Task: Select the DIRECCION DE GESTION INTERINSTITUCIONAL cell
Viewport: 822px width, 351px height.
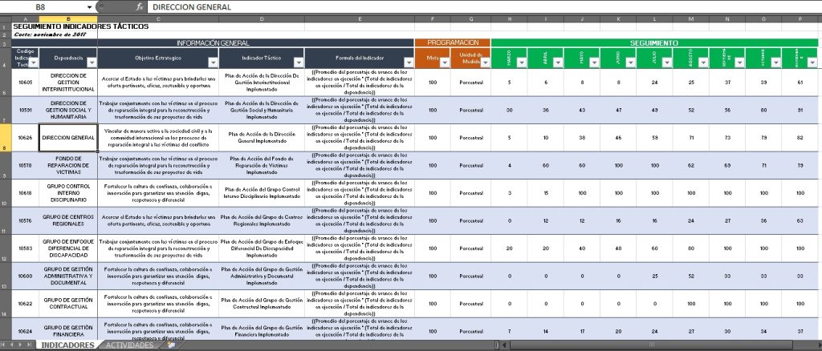Action: click(68, 83)
